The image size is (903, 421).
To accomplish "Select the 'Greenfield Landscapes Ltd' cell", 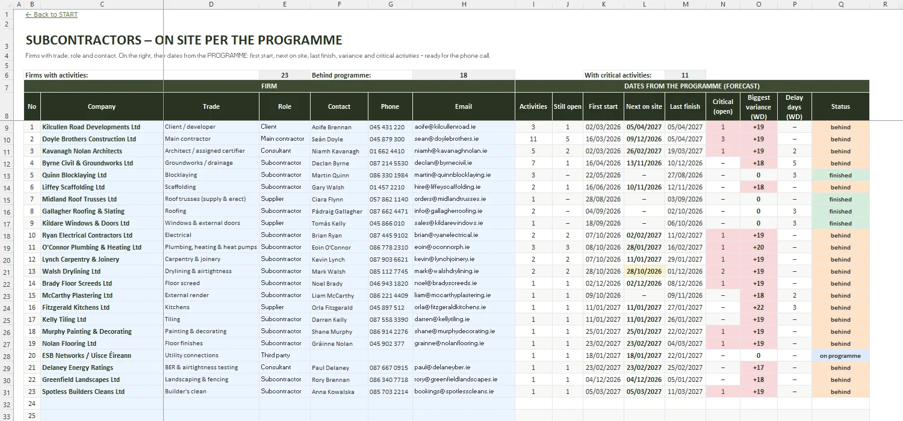I will pos(102,380).
